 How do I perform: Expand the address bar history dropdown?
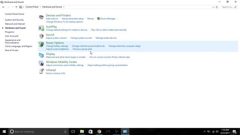(213, 7)
